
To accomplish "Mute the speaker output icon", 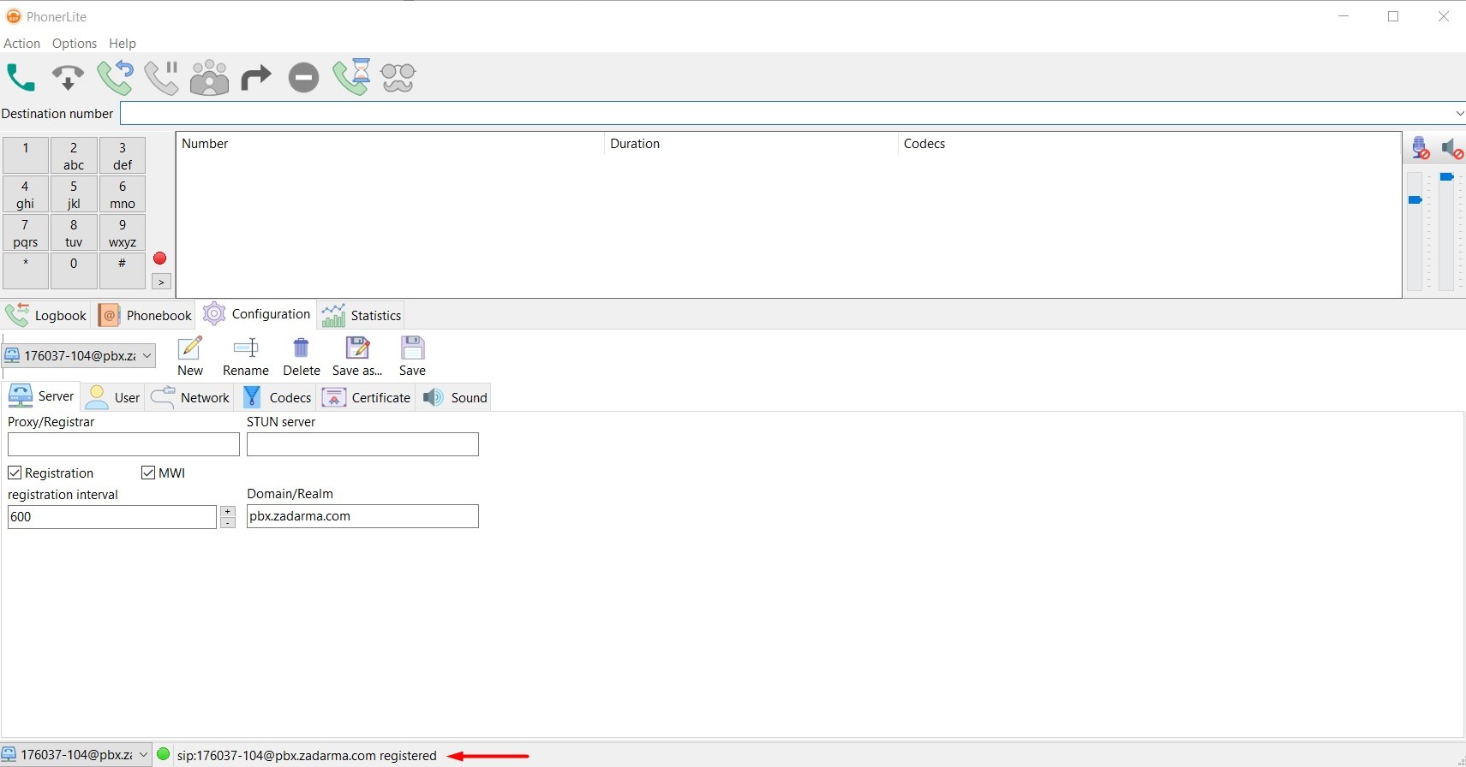I will [1451, 149].
